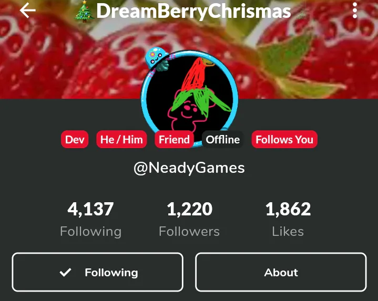
Task: Tap the Dev badge
Action: coord(75,139)
